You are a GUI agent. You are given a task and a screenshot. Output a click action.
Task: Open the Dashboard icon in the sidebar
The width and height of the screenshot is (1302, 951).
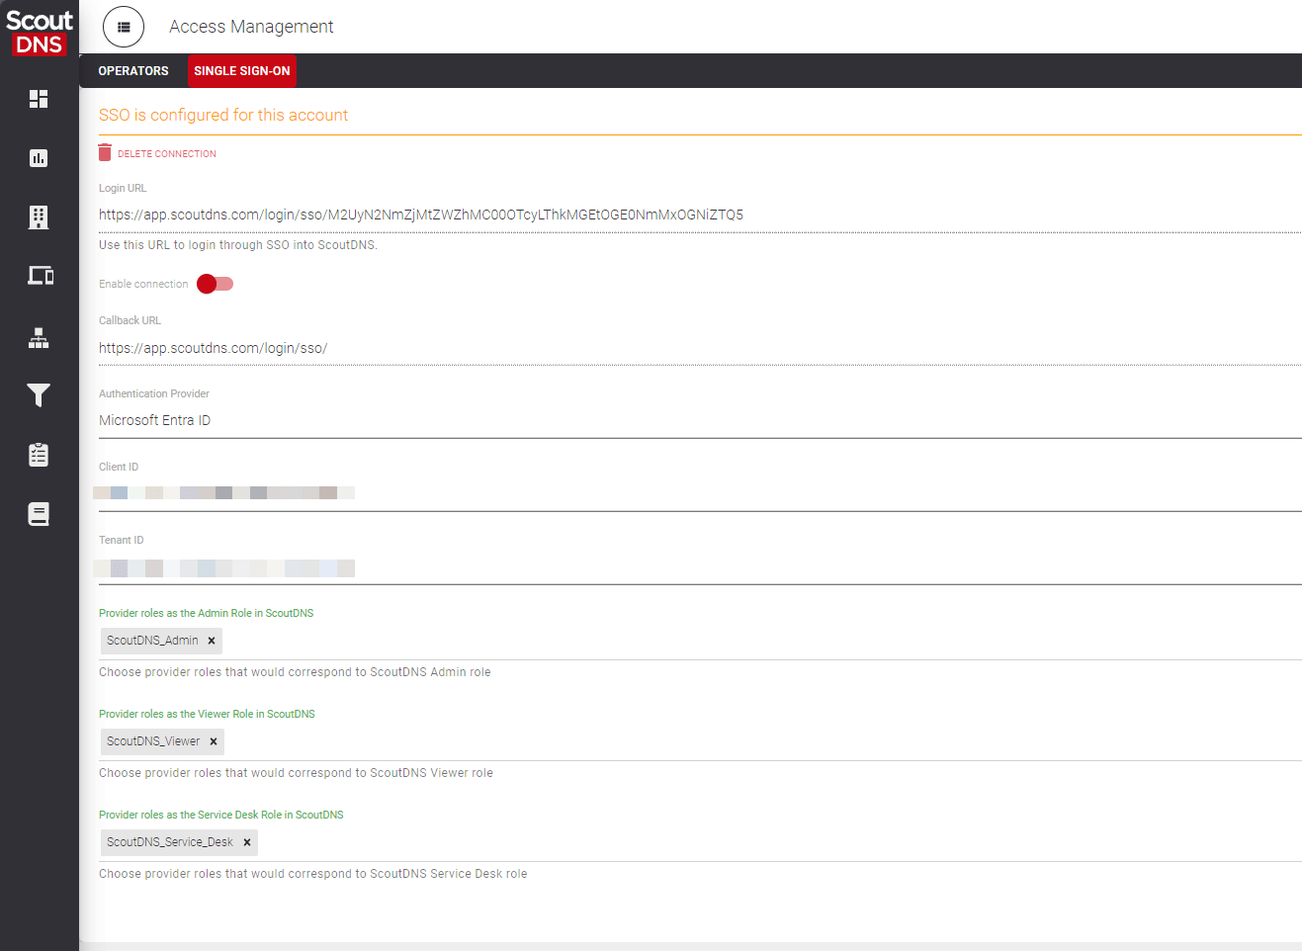[39, 99]
